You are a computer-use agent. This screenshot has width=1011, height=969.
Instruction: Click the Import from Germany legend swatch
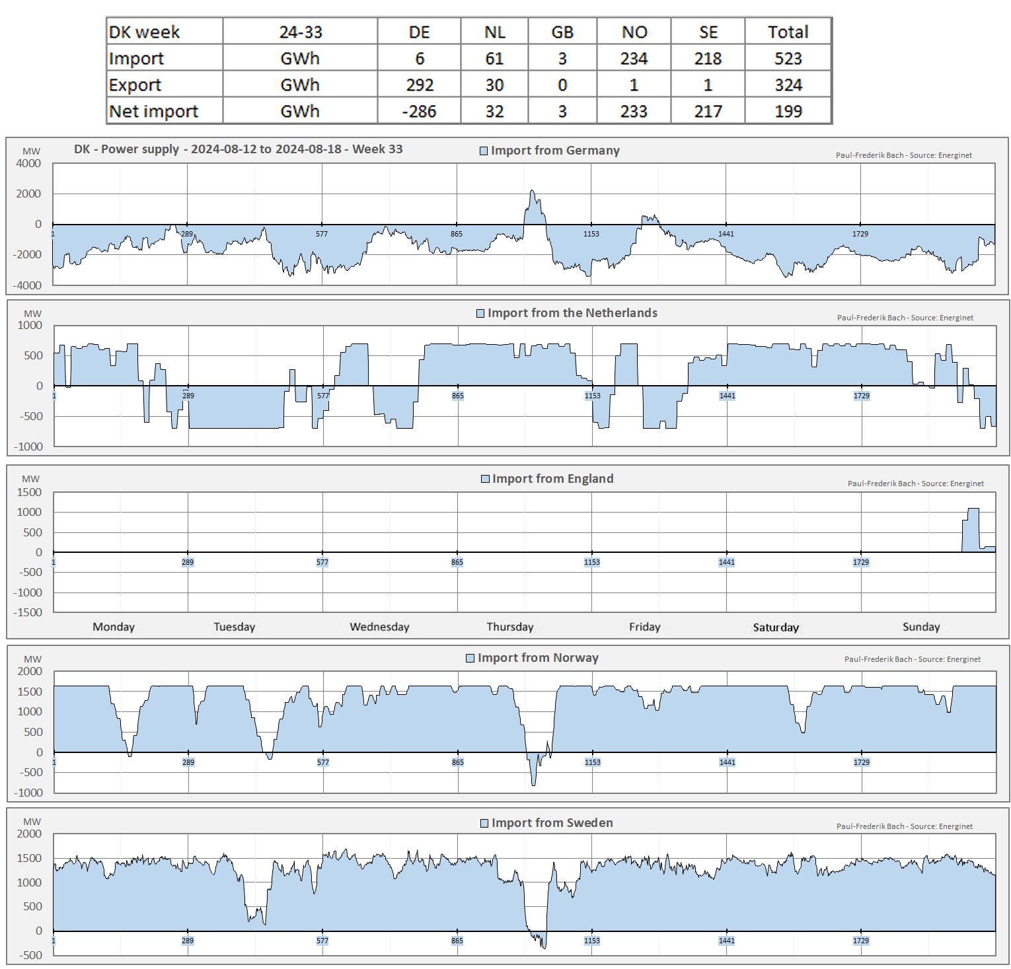[x=484, y=151]
